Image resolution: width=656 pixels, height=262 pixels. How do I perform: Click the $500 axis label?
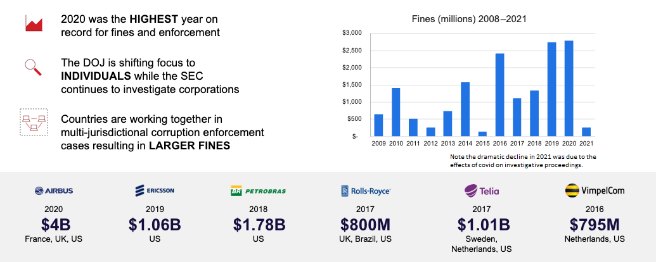pos(354,119)
